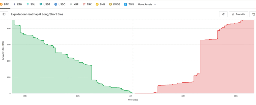Screen dimensions: 256x105
Task: Switch to the ETH asset tab
Action: click(x=18, y=4)
